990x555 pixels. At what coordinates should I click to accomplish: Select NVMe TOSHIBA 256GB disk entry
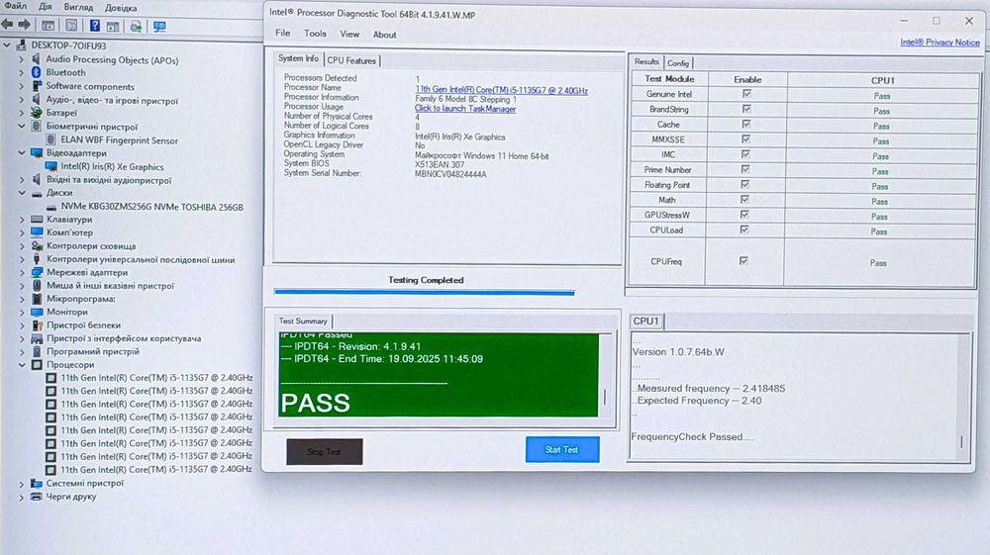click(151, 207)
